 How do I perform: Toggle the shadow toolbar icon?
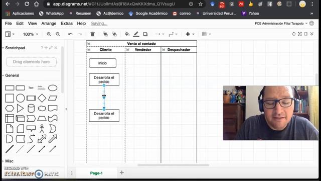click(145, 34)
